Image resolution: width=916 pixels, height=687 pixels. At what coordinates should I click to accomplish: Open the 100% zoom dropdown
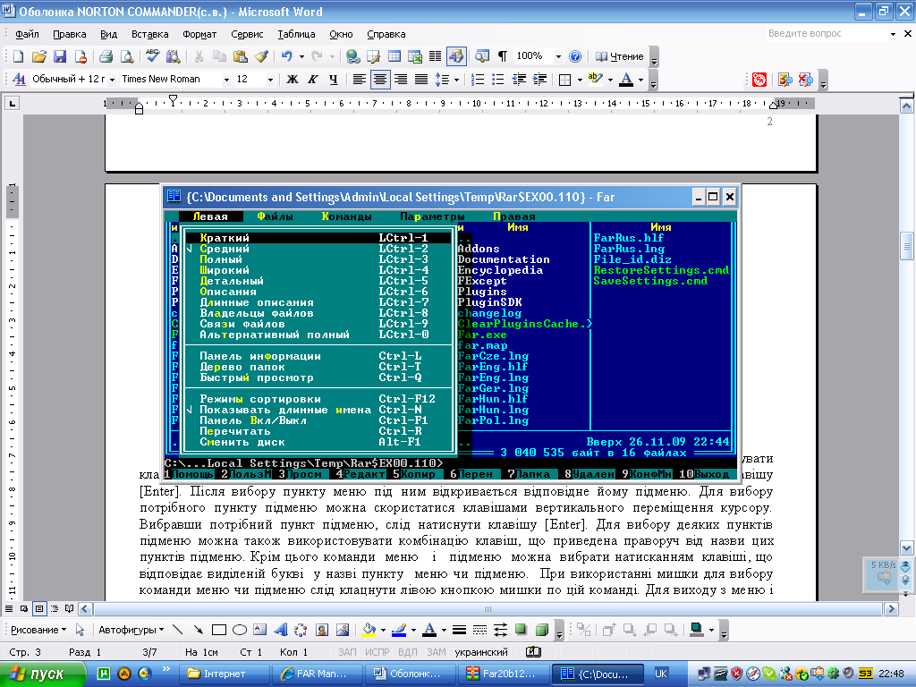[558, 56]
